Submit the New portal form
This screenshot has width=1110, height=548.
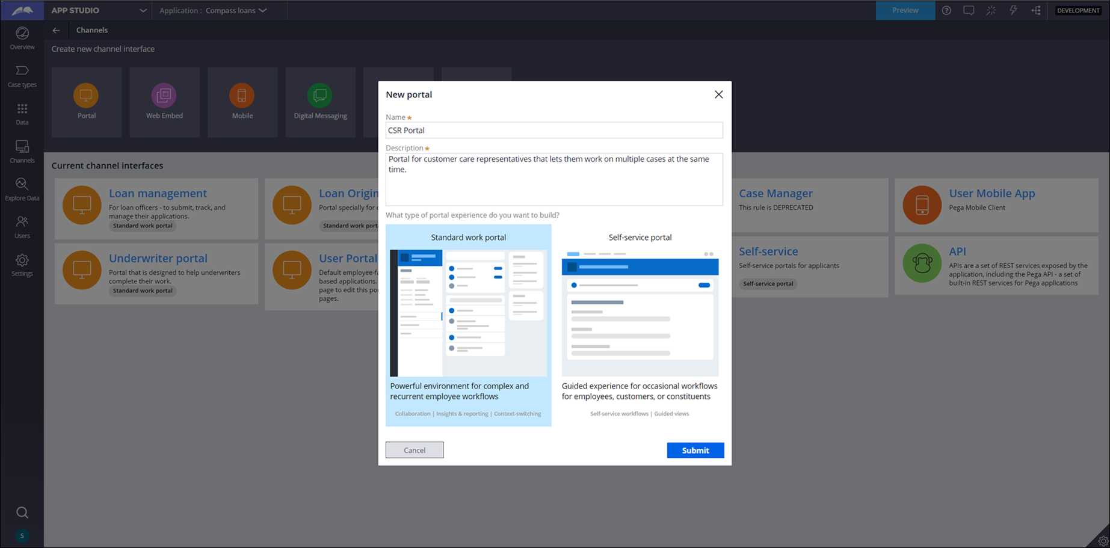point(695,450)
